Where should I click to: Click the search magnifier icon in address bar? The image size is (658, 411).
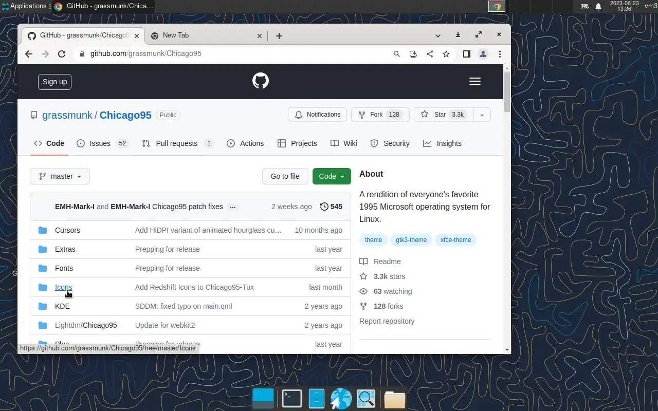click(x=397, y=54)
